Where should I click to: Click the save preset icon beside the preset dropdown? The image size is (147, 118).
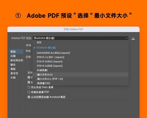click(x=133, y=39)
